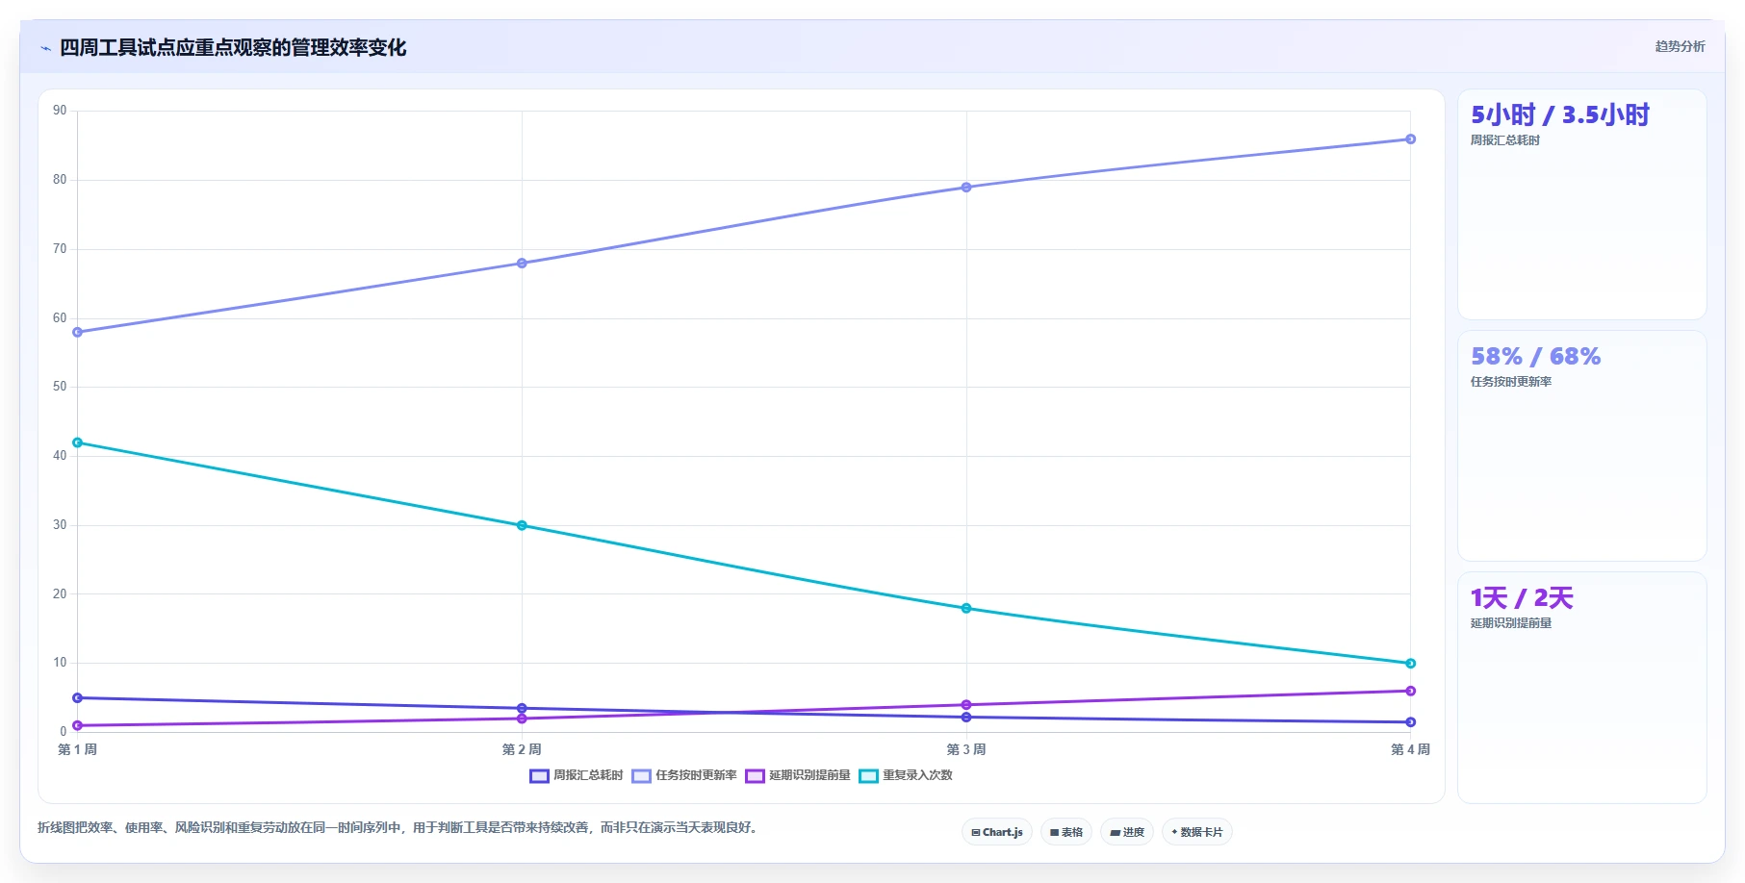The image size is (1745, 883).
Task: Click the chart description text starting 折线图把效率
Action: [x=399, y=827]
